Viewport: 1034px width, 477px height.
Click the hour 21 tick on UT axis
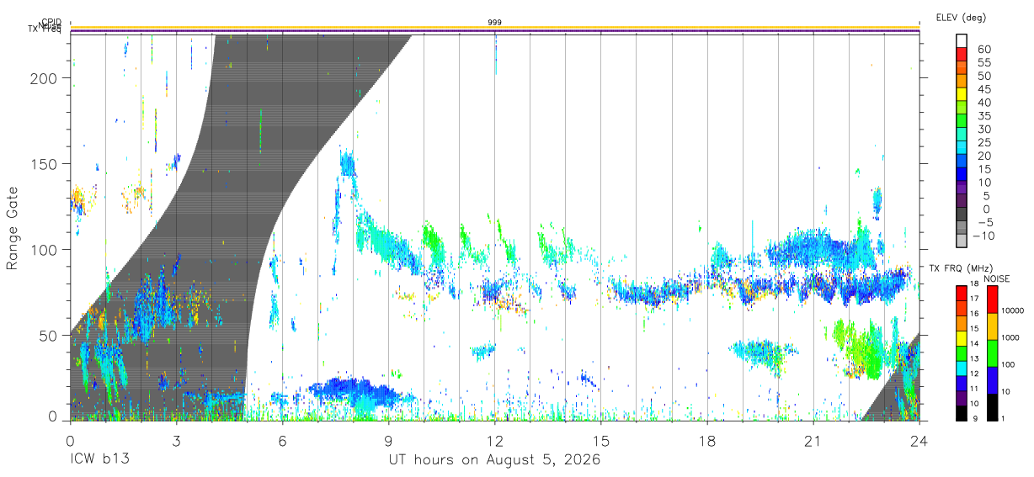click(813, 441)
